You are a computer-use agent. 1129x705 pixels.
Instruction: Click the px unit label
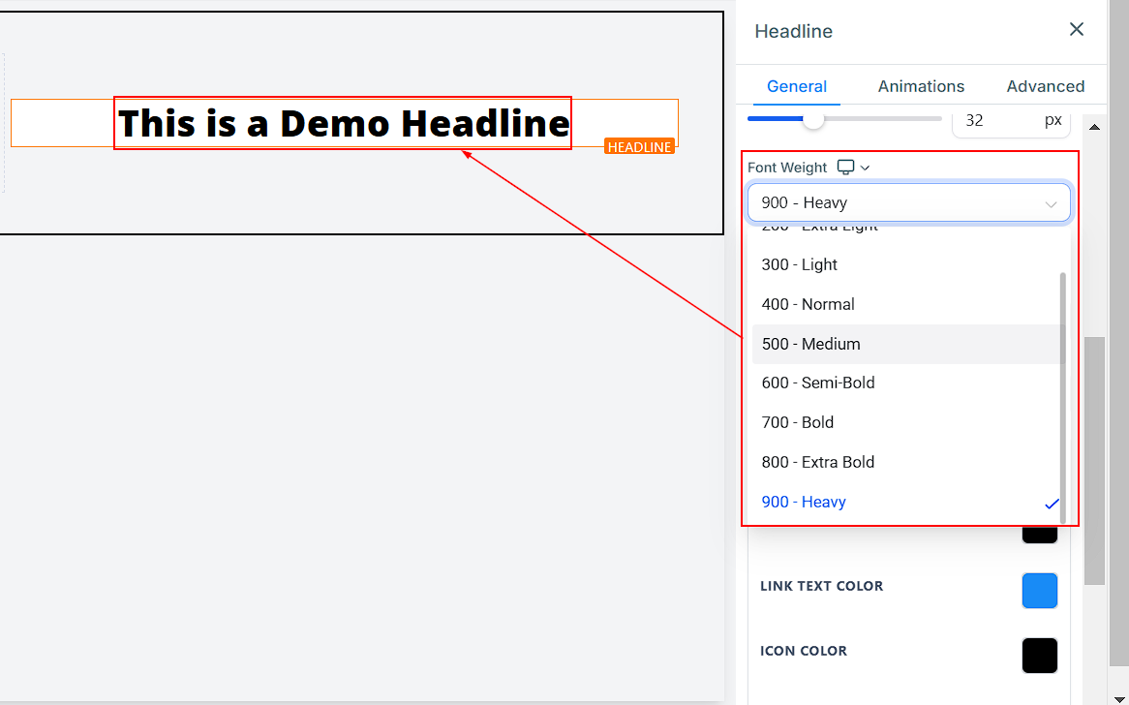[x=1053, y=120]
